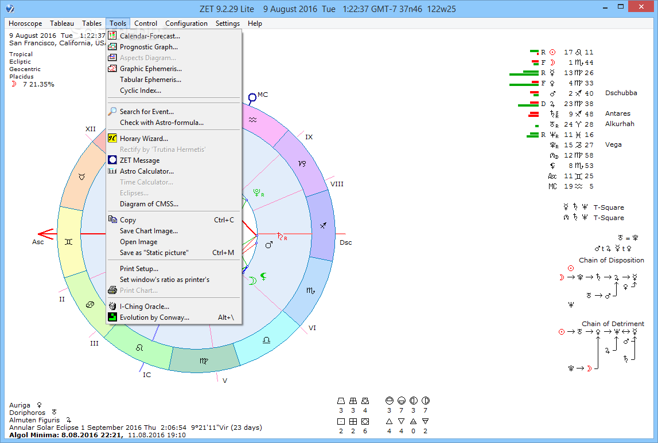Click the Leo sign on the zodiac ring
The height and width of the screenshot is (443, 658).
coord(139,347)
